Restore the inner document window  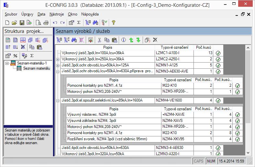(x=243, y=14)
